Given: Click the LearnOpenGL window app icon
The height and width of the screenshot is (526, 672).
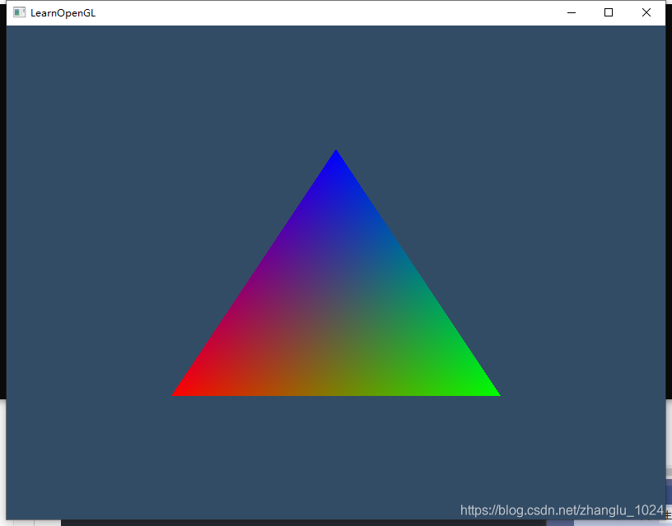Looking at the screenshot, I should point(19,12).
